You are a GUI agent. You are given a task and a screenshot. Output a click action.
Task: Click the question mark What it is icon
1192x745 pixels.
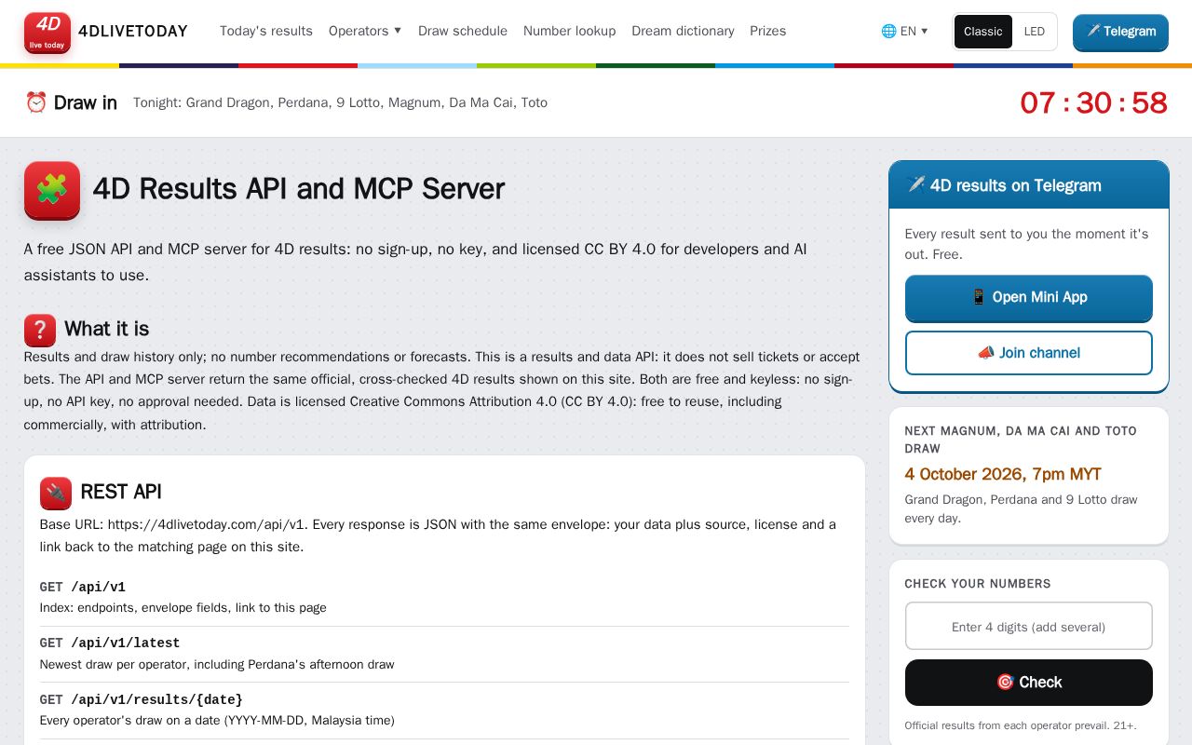(40, 330)
